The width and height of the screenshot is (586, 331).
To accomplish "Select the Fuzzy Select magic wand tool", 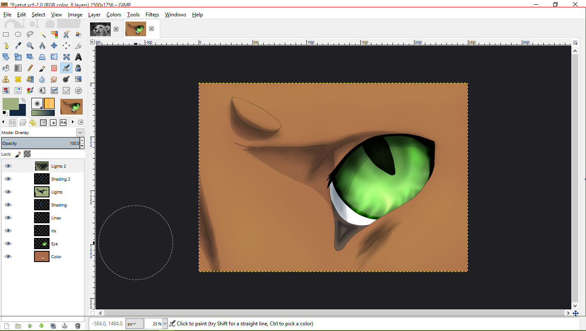I will pos(42,34).
